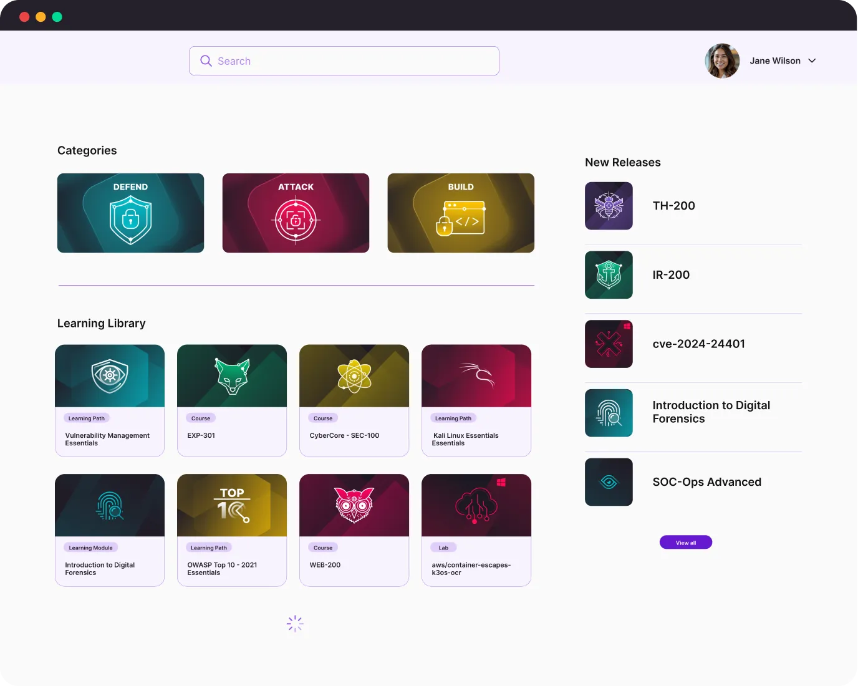This screenshot has width=858, height=686.
Task: Open the SOC-Ops Advanced release title
Action: (706, 482)
